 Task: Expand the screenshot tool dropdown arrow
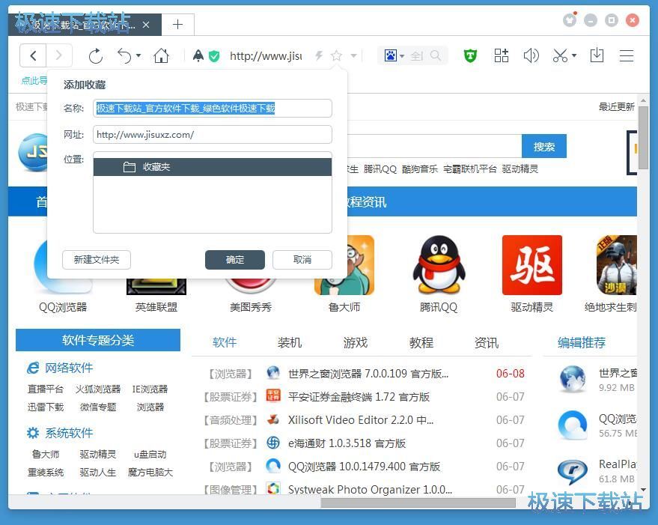click(574, 55)
